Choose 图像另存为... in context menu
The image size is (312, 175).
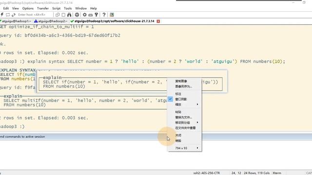pyautogui.click(x=184, y=87)
